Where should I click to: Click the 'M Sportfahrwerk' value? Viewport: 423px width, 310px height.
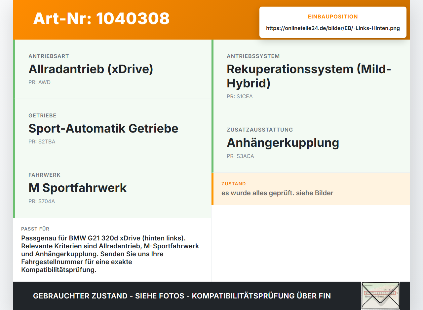(x=78, y=188)
